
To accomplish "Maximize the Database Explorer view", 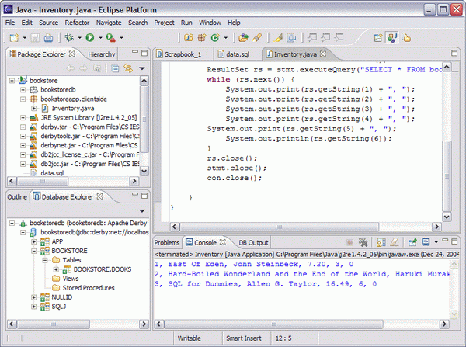I will click(x=144, y=195).
